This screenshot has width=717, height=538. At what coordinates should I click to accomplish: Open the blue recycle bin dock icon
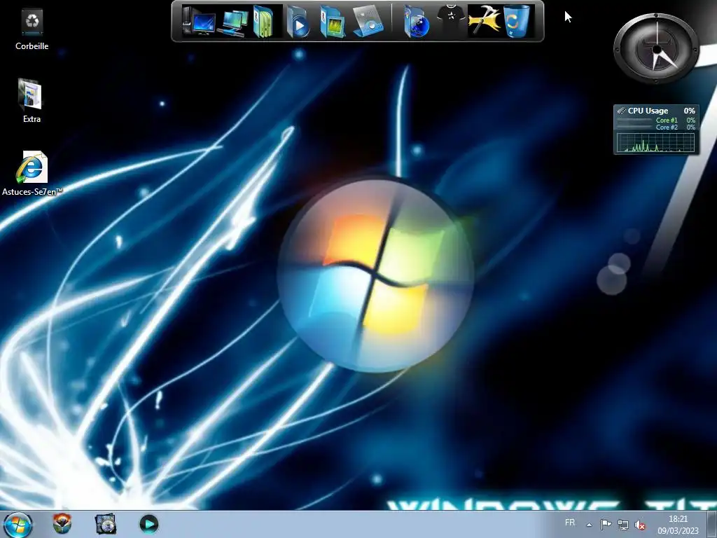tap(516, 21)
